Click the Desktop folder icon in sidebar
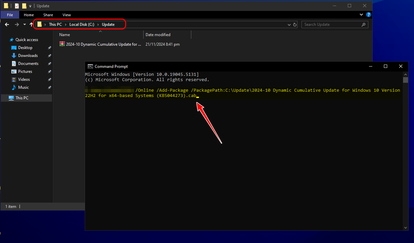Image resolution: width=414 pixels, height=243 pixels. (14, 48)
